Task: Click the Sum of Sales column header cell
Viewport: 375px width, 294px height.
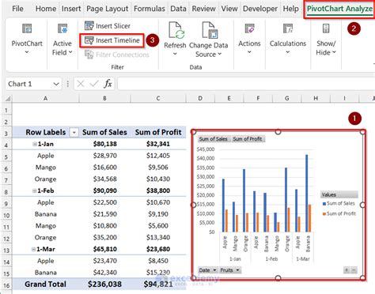Action: [x=104, y=132]
